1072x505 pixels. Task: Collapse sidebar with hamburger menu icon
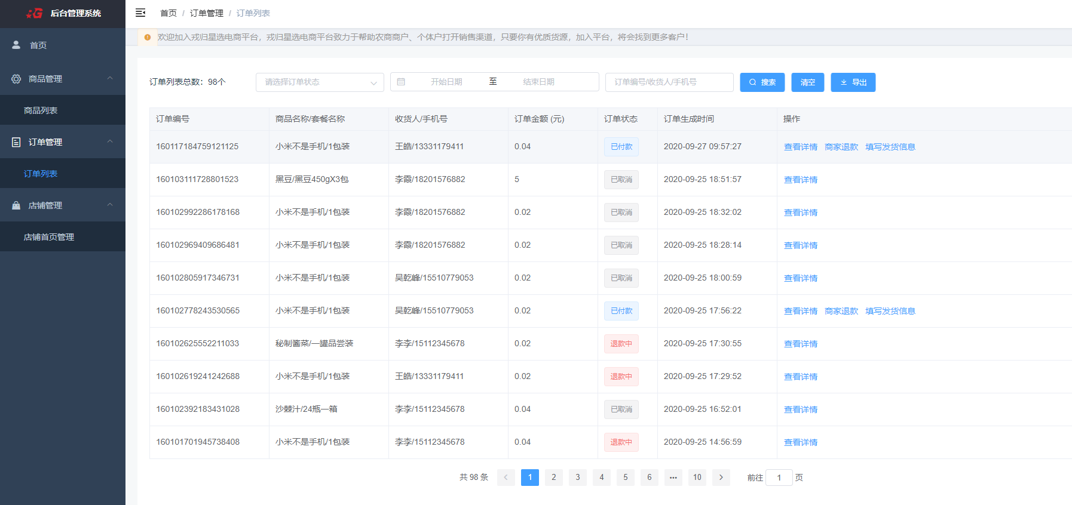tap(140, 13)
